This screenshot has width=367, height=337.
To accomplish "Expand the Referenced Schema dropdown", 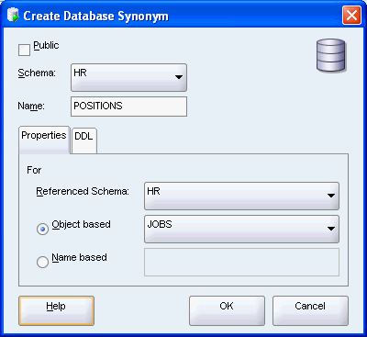I will click(241, 196).
